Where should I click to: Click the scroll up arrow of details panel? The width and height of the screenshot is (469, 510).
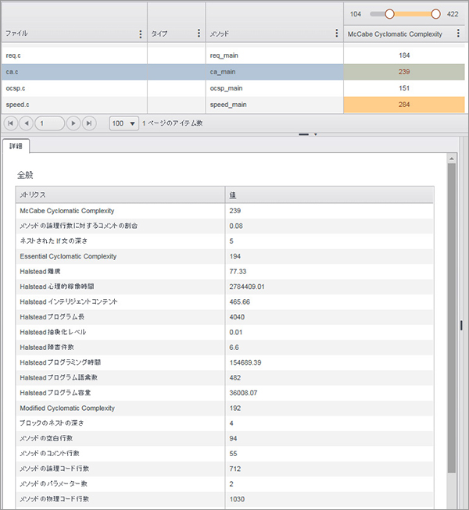click(452, 159)
